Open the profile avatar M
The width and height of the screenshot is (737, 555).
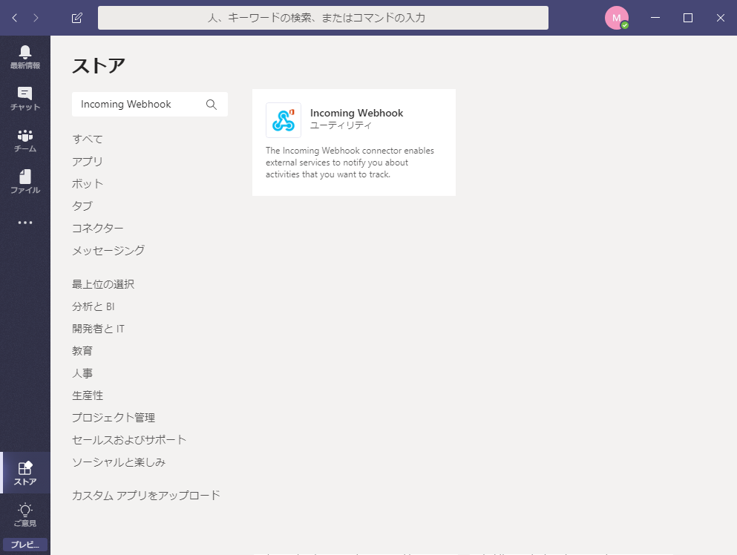click(x=616, y=18)
